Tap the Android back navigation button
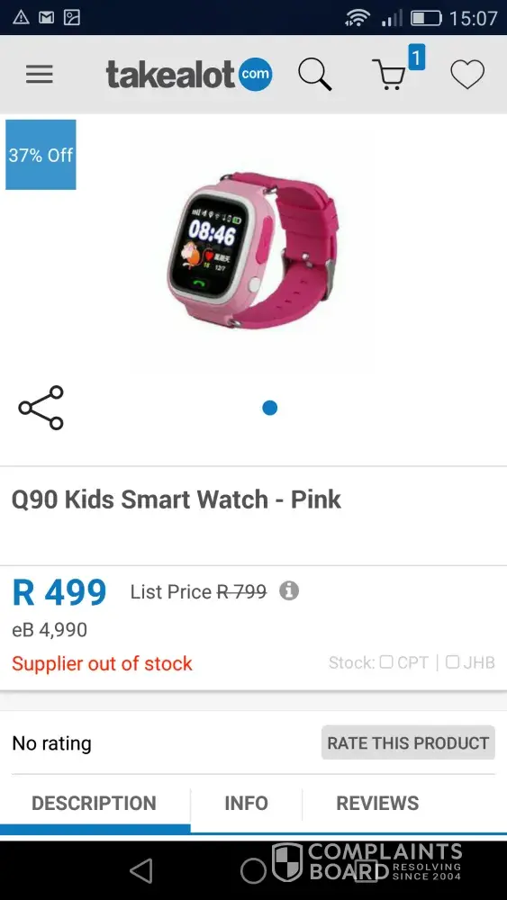Screen dimensions: 507x900 [140, 870]
